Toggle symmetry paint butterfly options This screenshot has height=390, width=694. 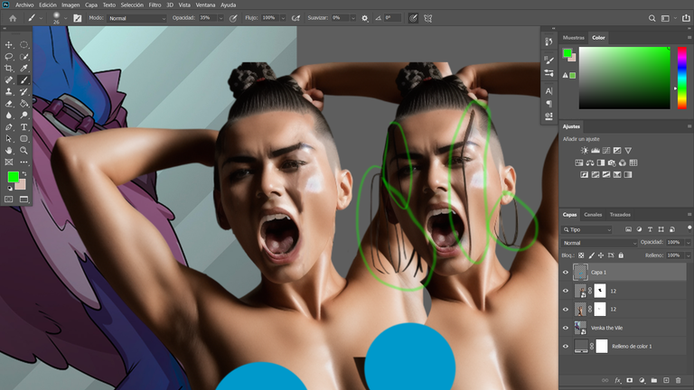pyautogui.click(x=428, y=18)
